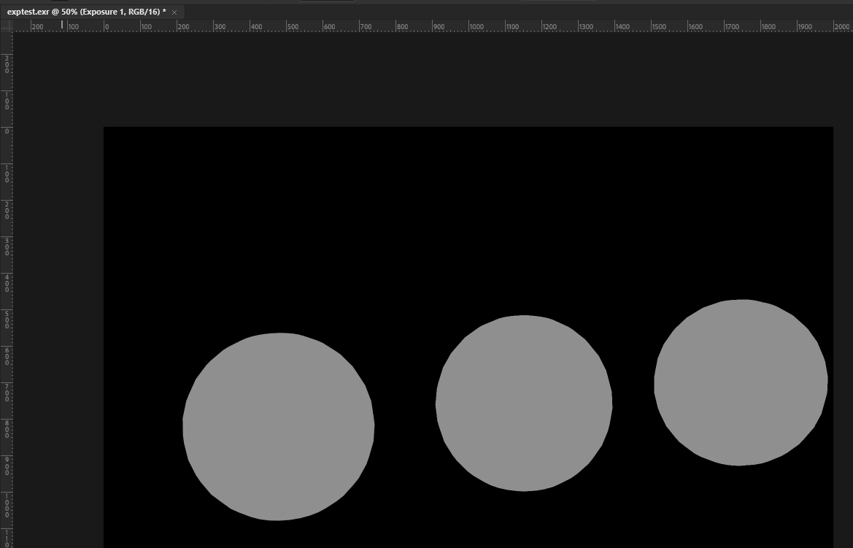Click the 2000 mark on horizontal ruler
Screen dimensions: 853x548
841,27
